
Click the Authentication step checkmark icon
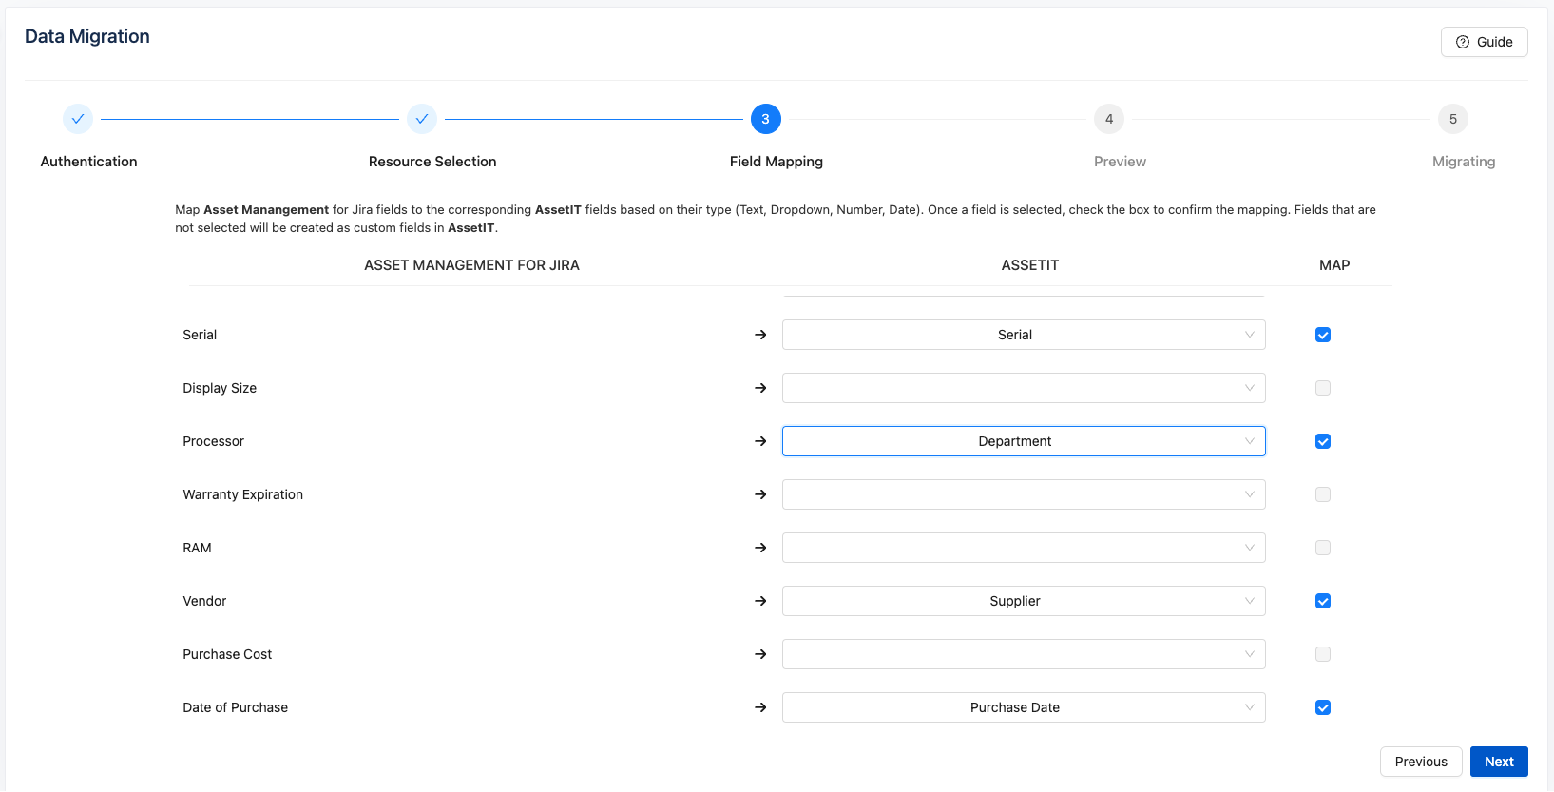(78, 119)
